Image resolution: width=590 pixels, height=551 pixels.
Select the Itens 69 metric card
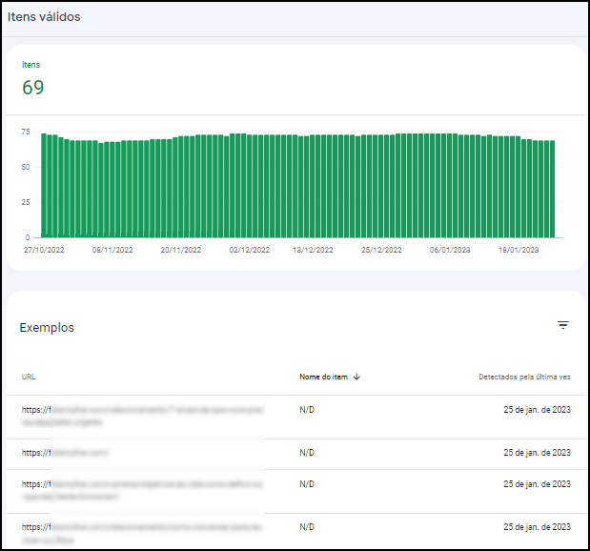point(32,79)
